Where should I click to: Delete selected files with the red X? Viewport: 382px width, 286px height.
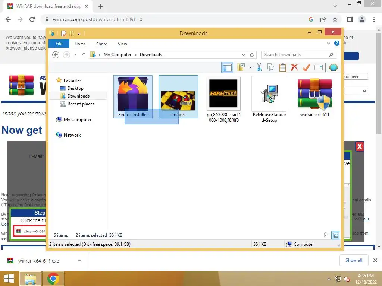(x=294, y=67)
